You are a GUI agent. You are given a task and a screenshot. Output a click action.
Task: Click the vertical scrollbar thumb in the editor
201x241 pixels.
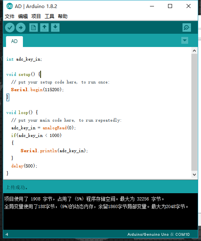tap(195, 112)
